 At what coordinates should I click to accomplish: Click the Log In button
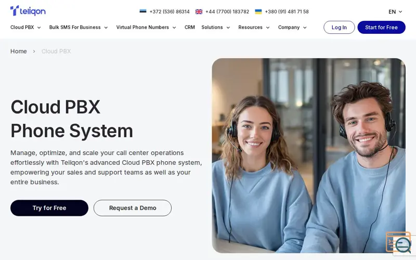click(339, 28)
